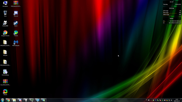The width and height of the screenshot is (182, 102).
Task: Click the DISKS widget header
Action: pos(171,18)
